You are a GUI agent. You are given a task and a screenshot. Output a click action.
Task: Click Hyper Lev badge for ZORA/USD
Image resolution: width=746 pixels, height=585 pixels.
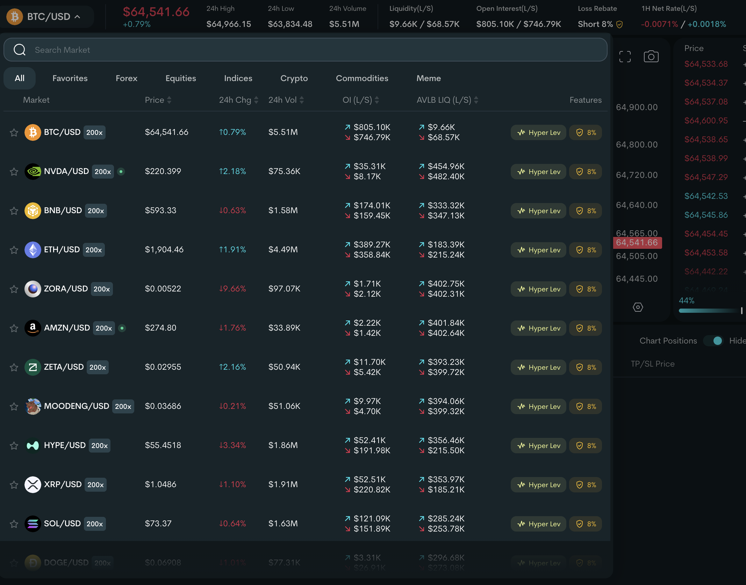tap(538, 289)
